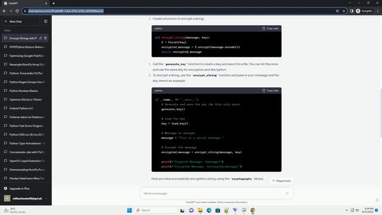Open the Chat app on taskbar

tap(191, 210)
